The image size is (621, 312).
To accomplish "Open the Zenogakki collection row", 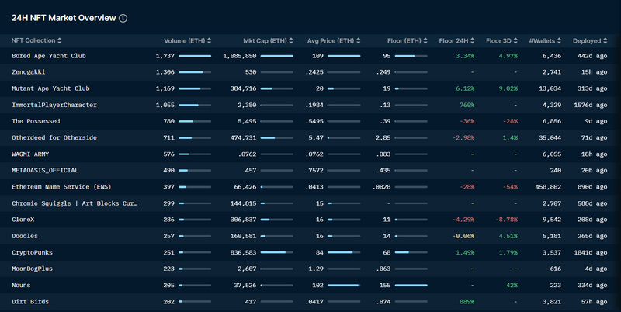I will point(29,72).
